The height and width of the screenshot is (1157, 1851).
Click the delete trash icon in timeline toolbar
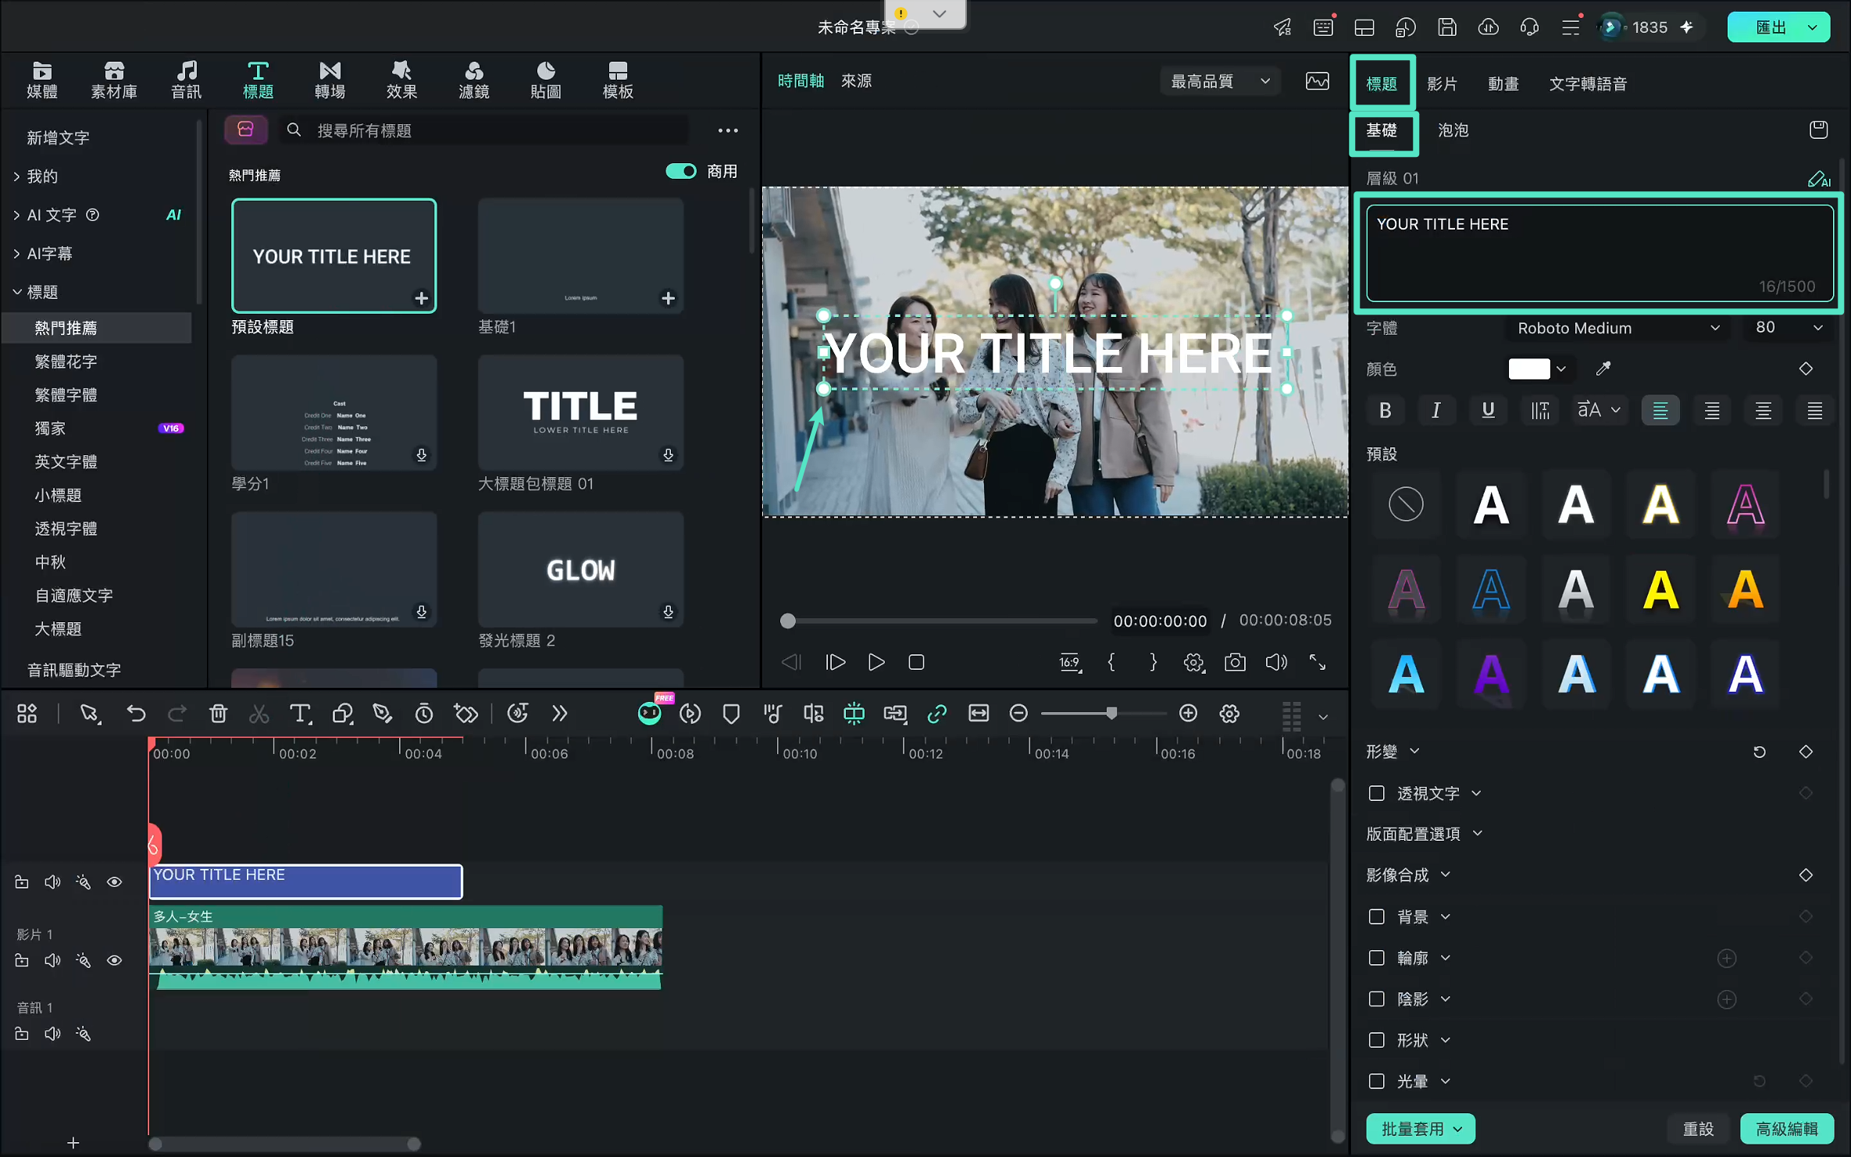[x=218, y=714]
